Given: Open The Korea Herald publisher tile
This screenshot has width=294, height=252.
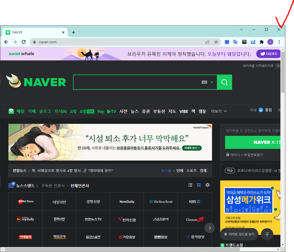Looking at the screenshot, I should tap(161, 201).
